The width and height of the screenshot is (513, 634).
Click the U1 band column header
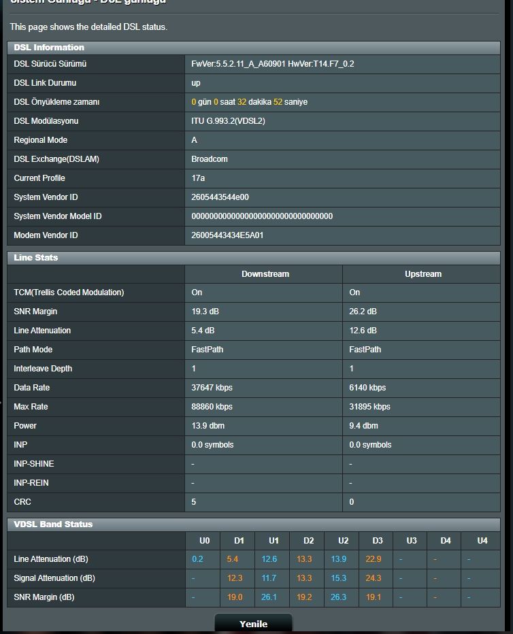[x=274, y=541]
